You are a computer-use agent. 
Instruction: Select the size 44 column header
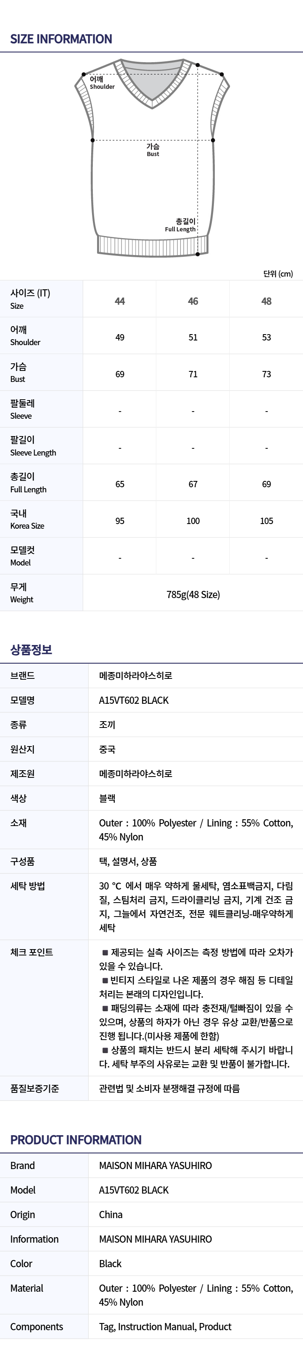pyautogui.click(x=120, y=302)
